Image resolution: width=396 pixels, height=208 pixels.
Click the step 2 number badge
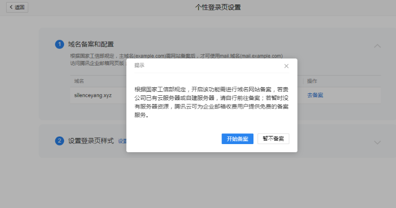(60, 141)
